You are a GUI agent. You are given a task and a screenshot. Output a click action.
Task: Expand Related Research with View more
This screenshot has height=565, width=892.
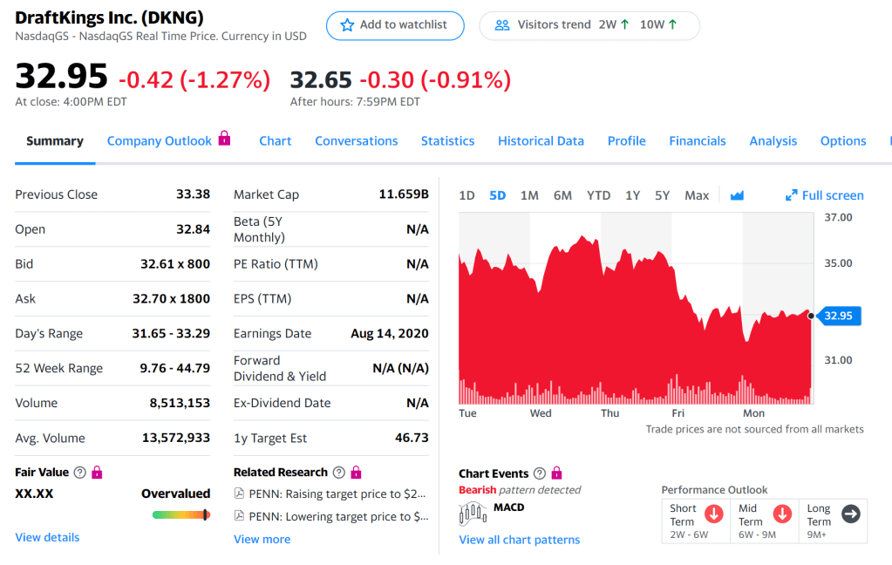tap(262, 539)
